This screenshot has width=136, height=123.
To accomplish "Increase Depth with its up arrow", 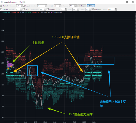I will [90, 9].
